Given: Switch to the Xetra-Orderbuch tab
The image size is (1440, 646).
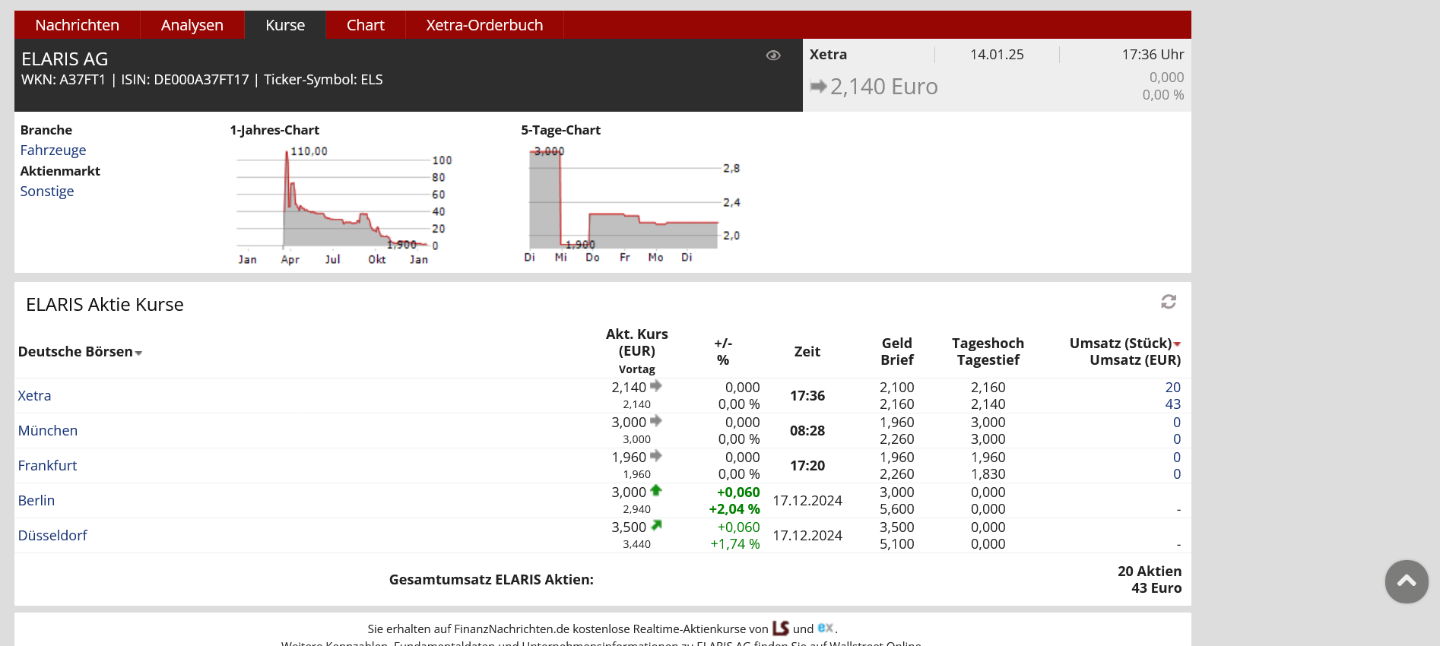Looking at the screenshot, I should (x=484, y=25).
